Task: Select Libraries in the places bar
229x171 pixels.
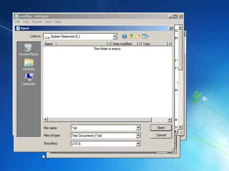Action: coord(29,65)
